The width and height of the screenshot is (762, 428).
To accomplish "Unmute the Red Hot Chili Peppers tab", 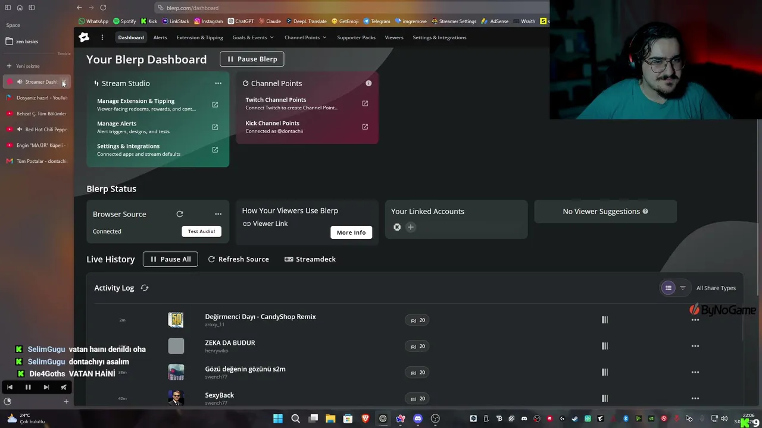I will pyautogui.click(x=20, y=130).
